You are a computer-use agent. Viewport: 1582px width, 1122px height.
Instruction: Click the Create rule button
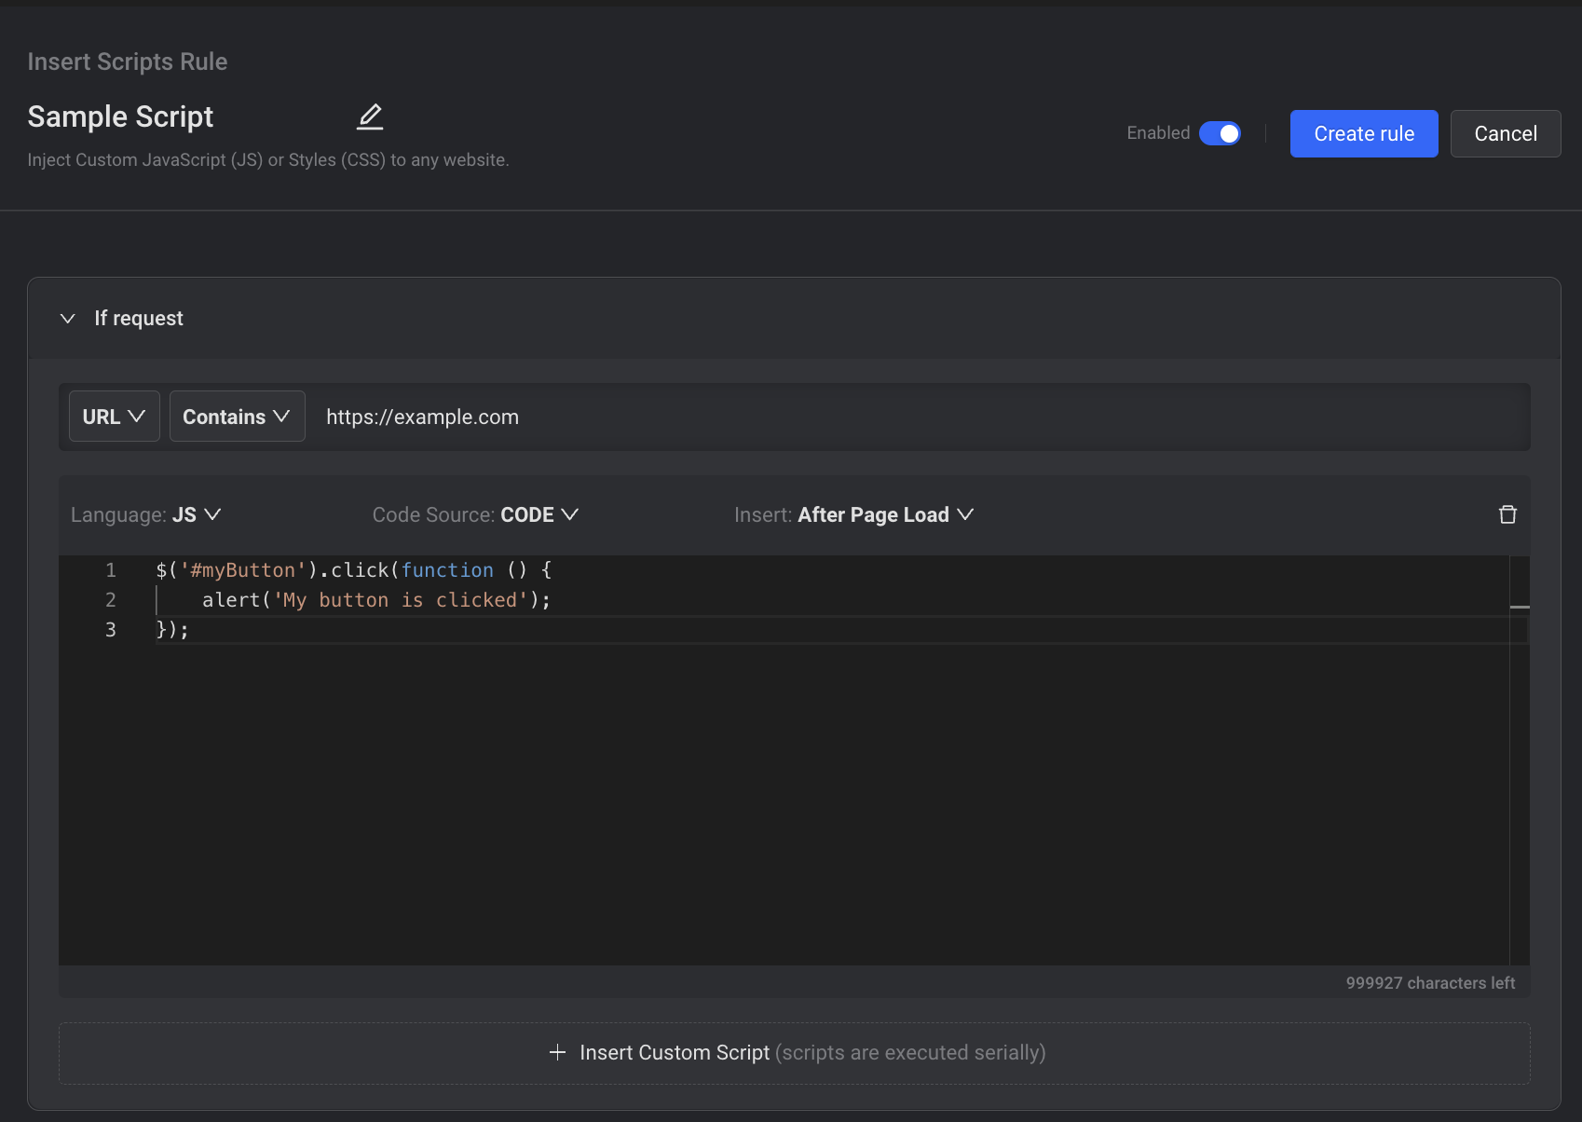click(x=1364, y=133)
